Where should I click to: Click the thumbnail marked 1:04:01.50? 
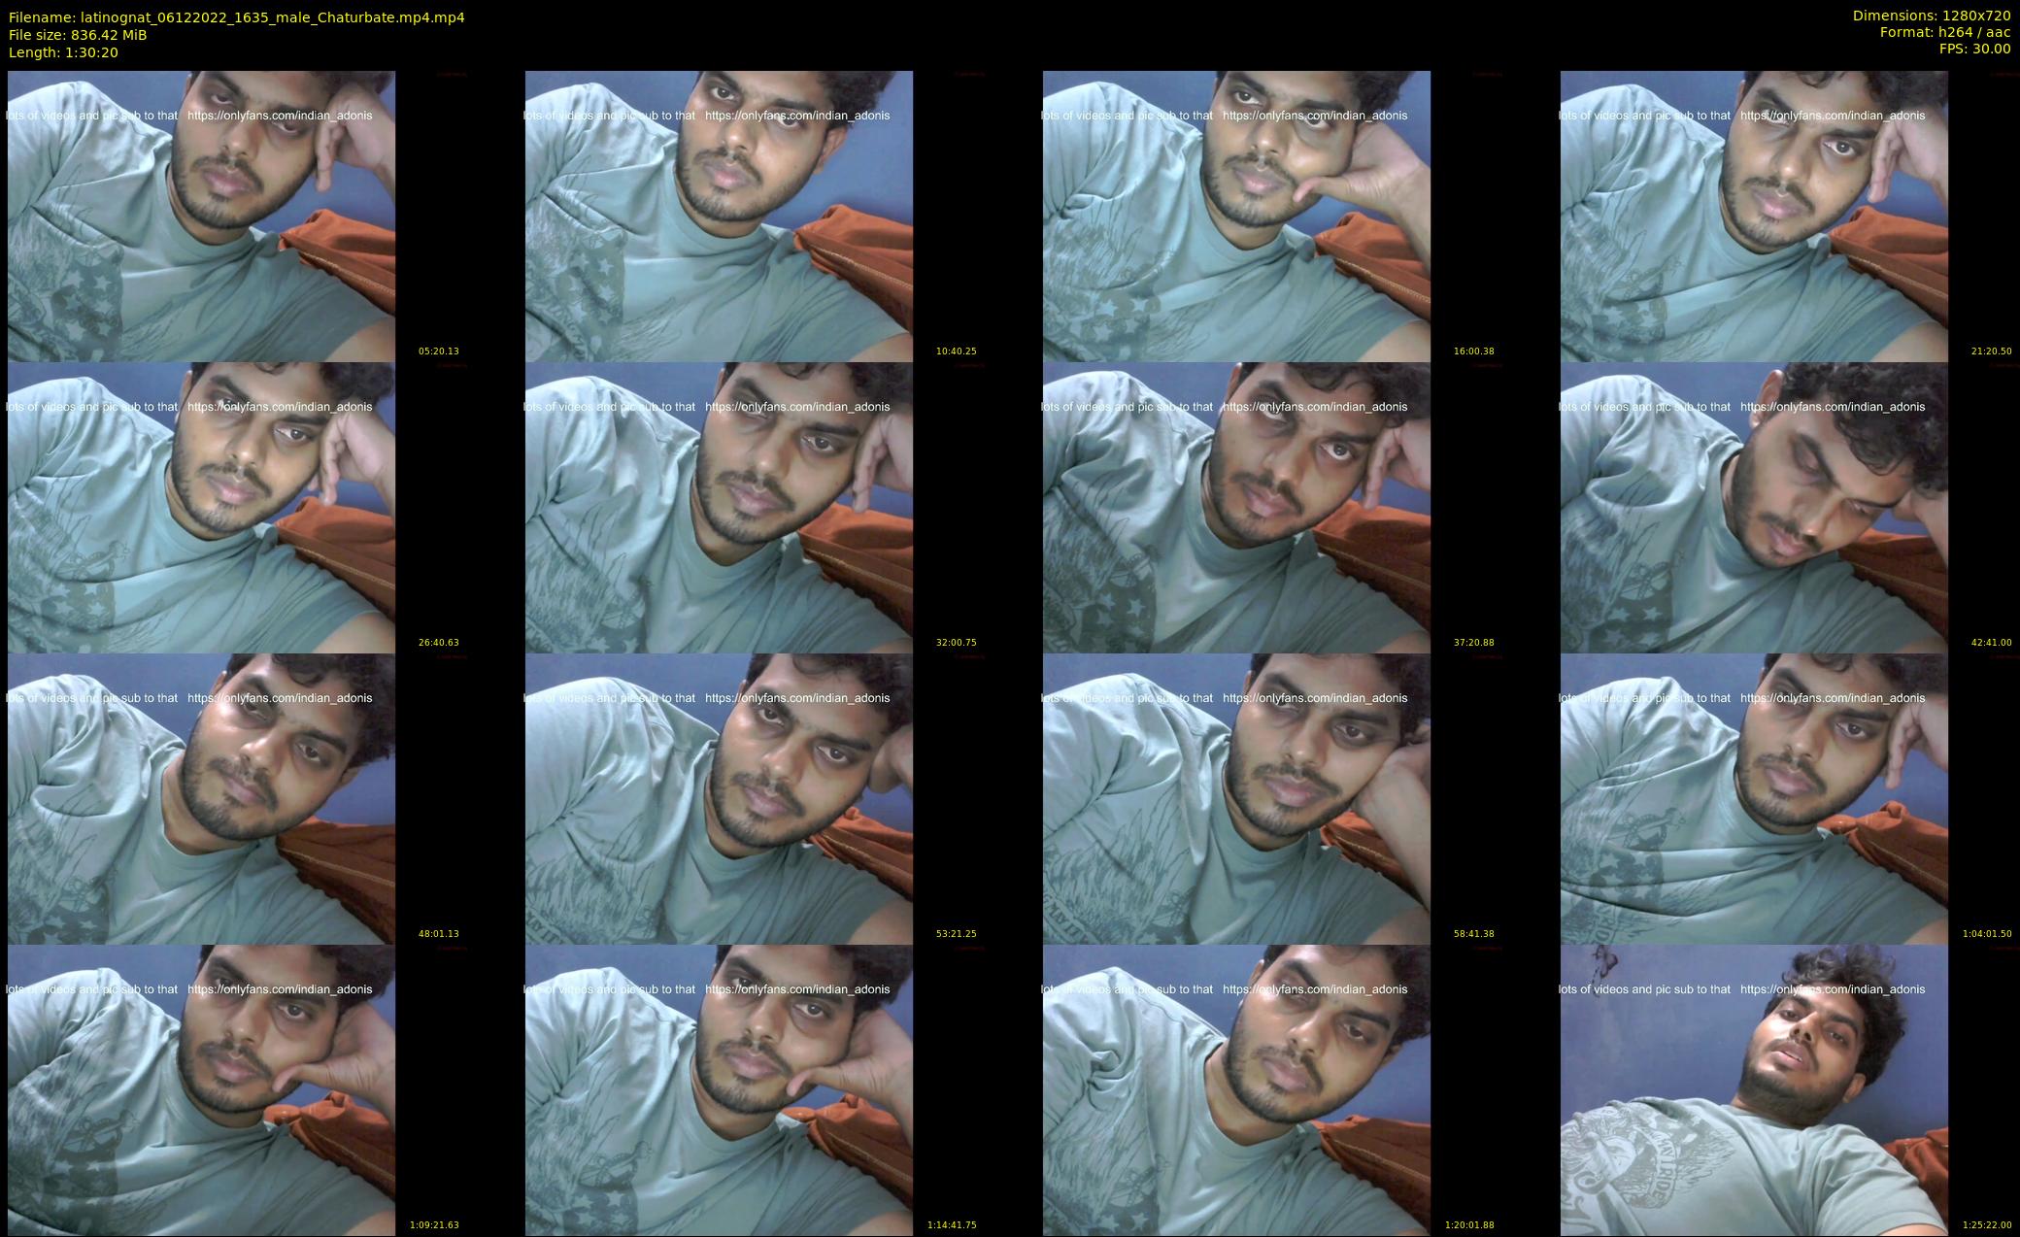(x=1754, y=798)
